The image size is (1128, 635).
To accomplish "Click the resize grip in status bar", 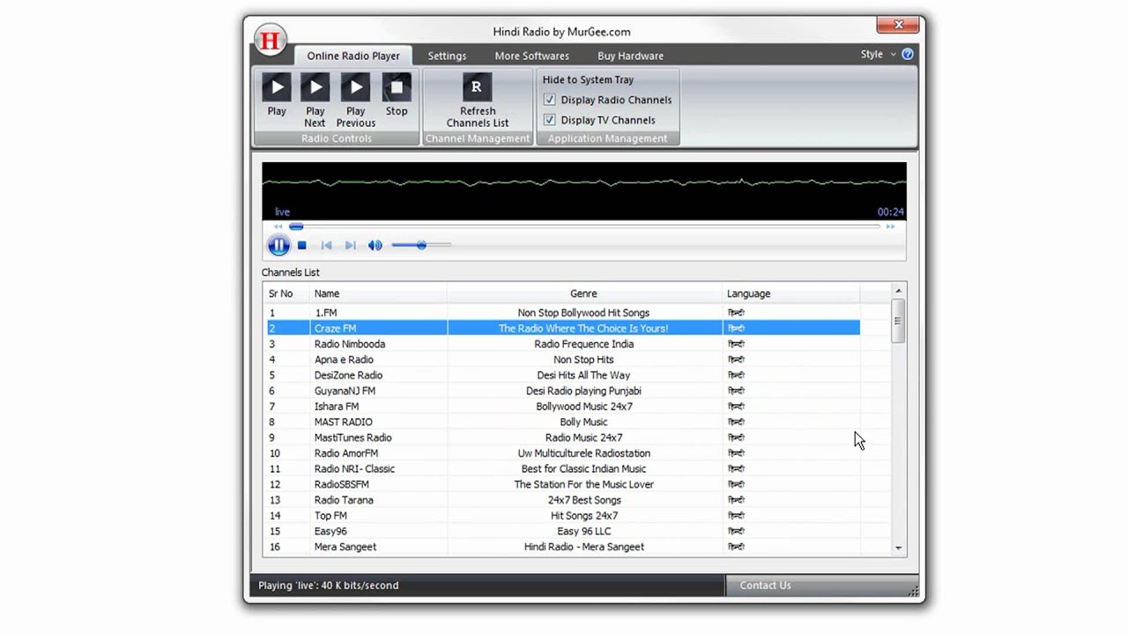I will 913,591.
